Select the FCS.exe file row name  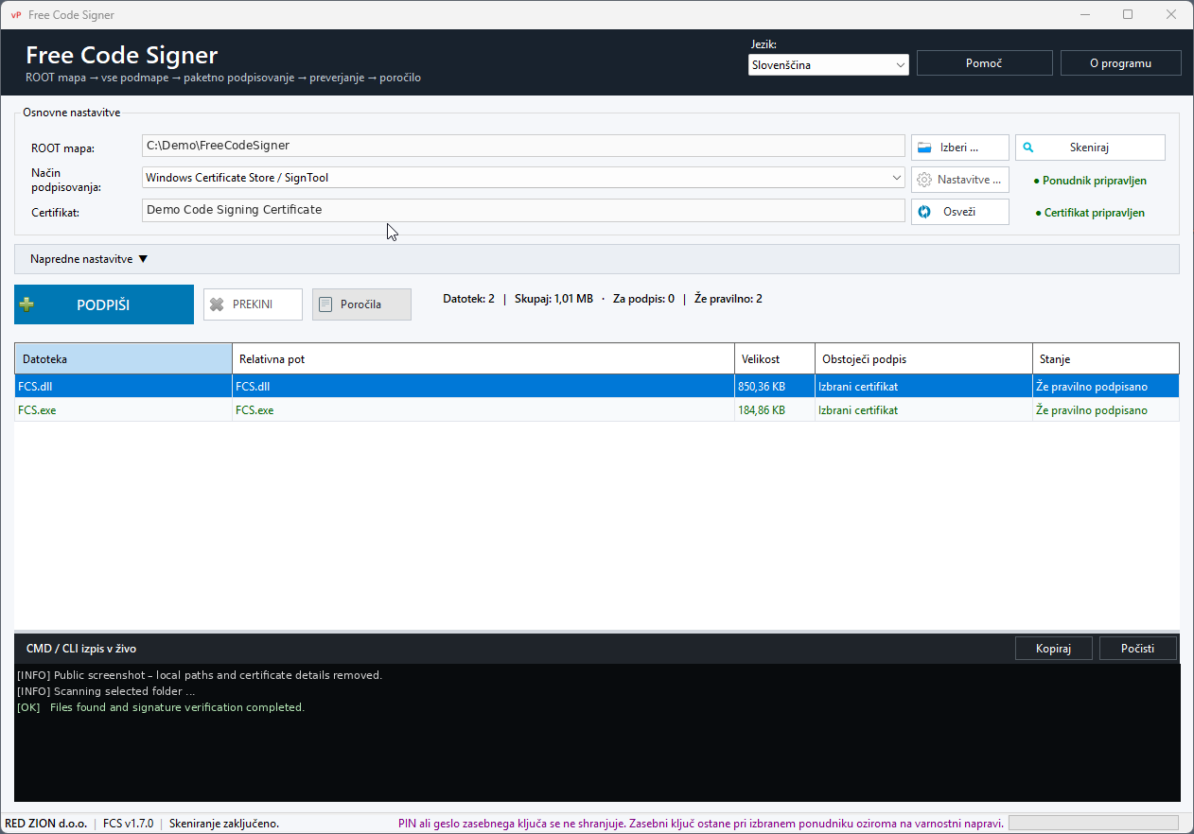point(37,410)
